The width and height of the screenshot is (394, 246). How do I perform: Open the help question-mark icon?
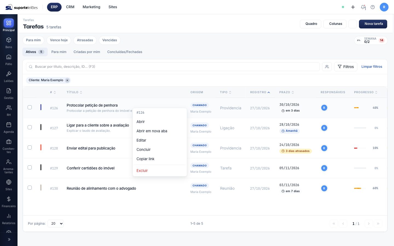point(373,7)
